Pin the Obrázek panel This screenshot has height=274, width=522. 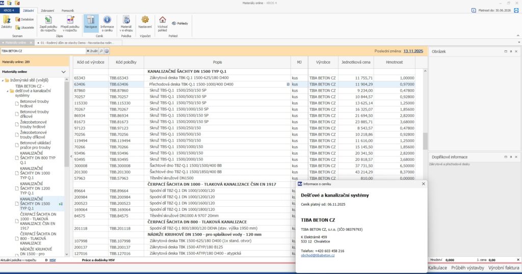tap(511, 51)
